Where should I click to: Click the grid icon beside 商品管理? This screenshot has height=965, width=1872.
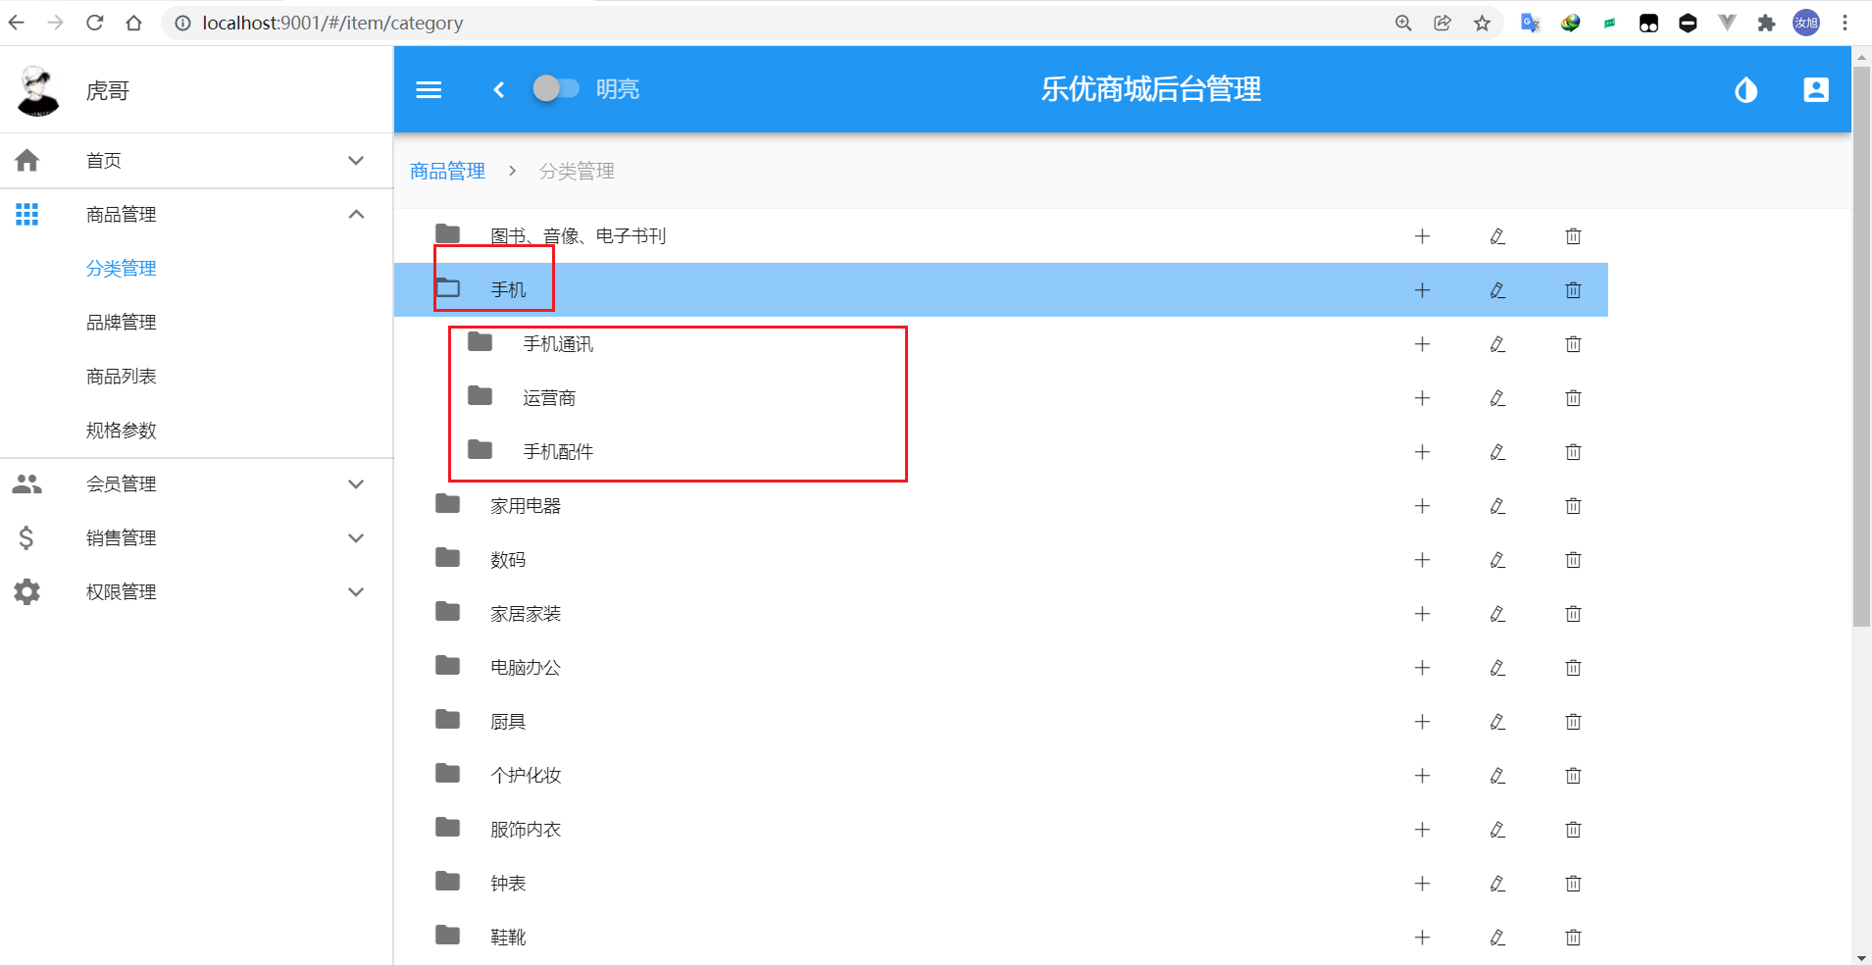(x=26, y=214)
